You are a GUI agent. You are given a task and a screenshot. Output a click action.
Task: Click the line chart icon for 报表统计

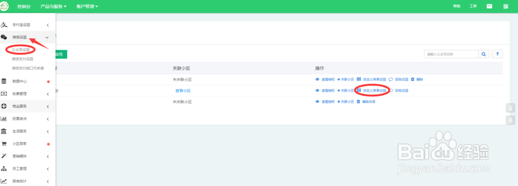pos(4,181)
